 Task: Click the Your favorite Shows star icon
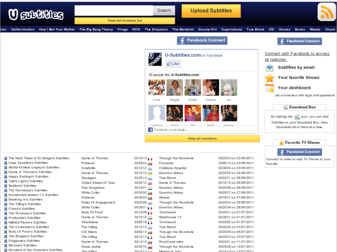pos(269,78)
